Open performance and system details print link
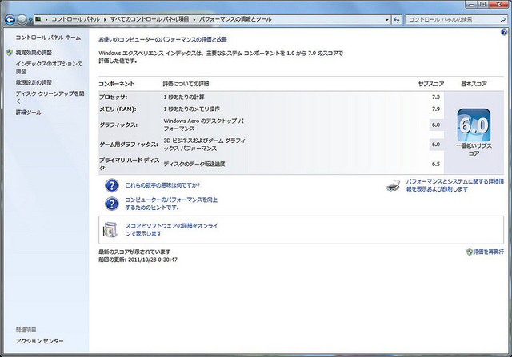 (455, 185)
